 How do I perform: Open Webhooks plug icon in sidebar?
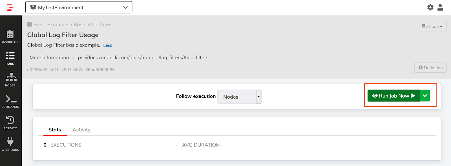point(10,144)
